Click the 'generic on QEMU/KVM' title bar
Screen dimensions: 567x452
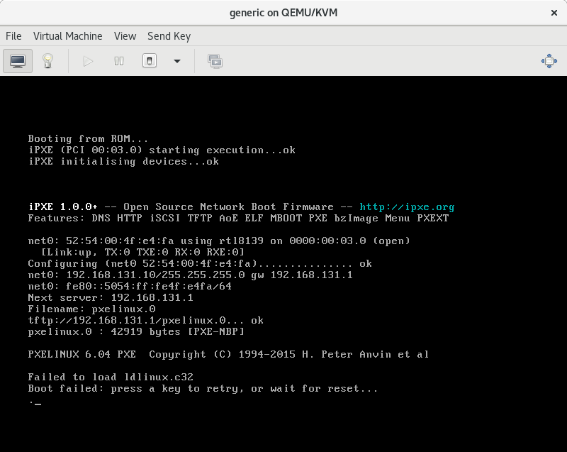tap(283, 13)
